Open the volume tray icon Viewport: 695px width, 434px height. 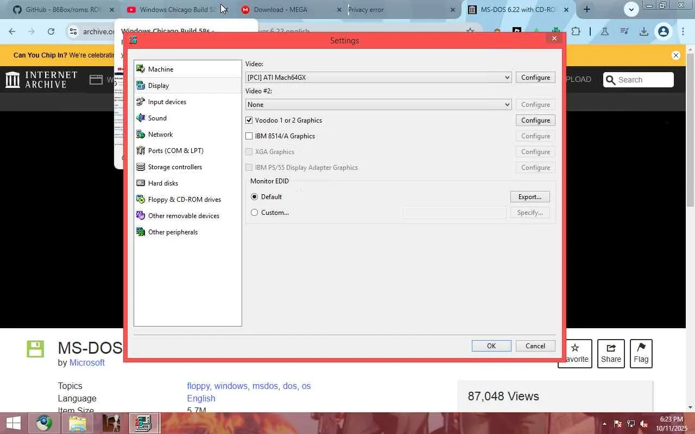pyautogui.click(x=644, y=424)
